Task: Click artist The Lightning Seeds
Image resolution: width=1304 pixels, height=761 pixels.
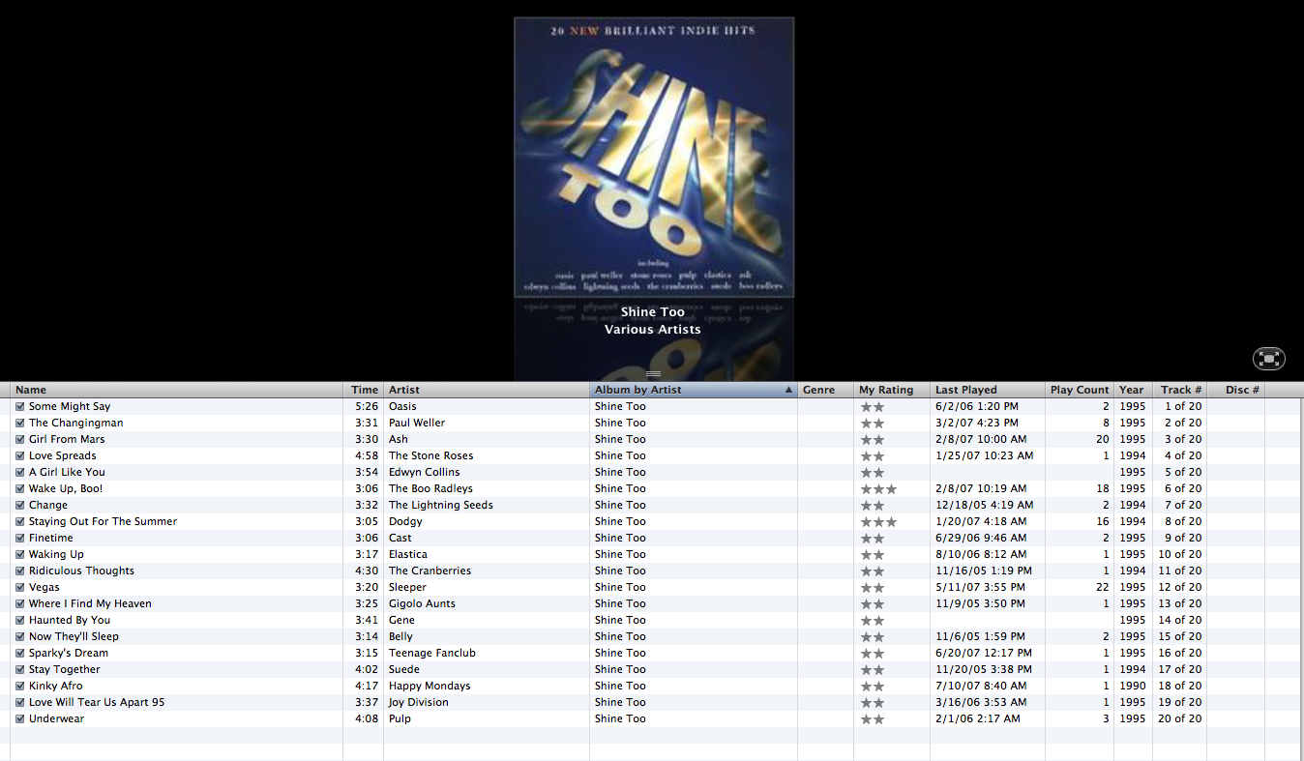Action: click(x=441, y=505)
